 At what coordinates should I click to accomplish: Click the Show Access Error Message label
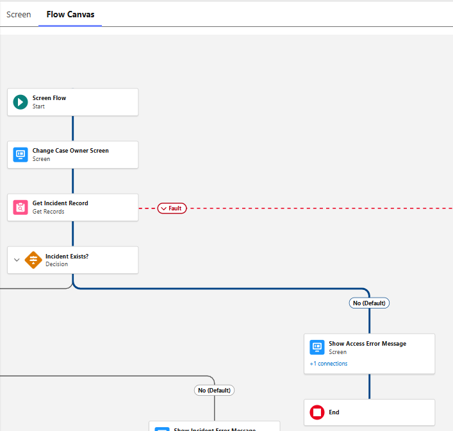pos(368,343)
